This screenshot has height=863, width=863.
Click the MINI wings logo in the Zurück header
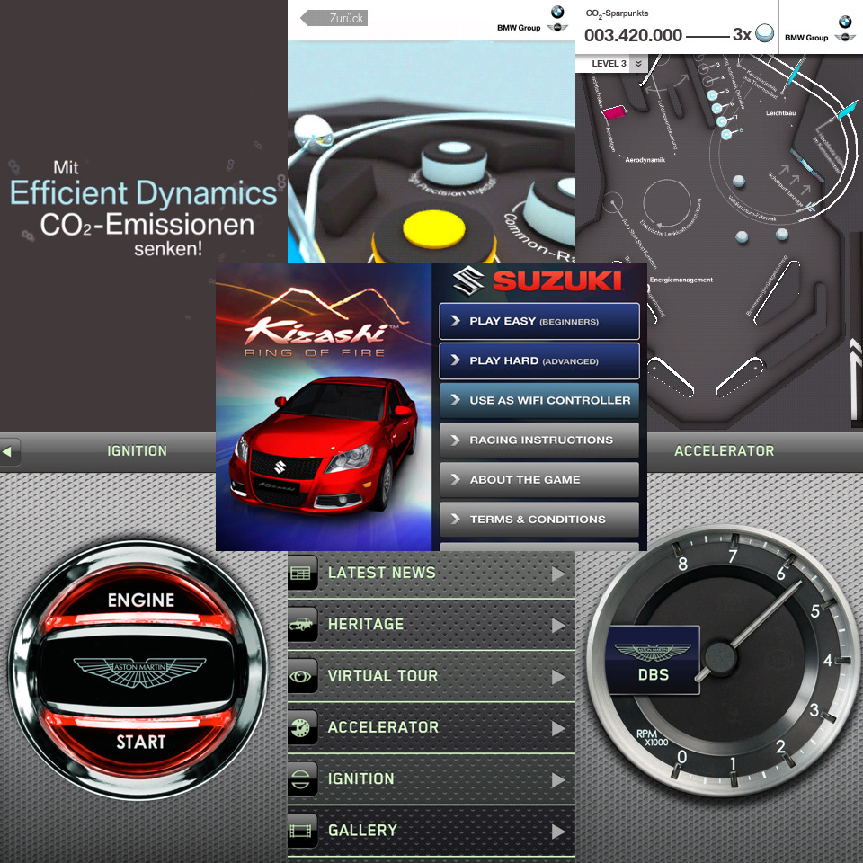pyautogui.click(x=557, y=27)
